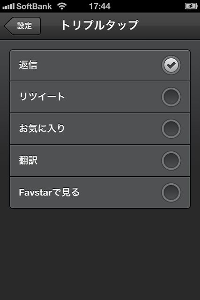This screenshot has height=300, width=200.
Task: Tap the Favstarで見る option label
Action: point(49,192)
